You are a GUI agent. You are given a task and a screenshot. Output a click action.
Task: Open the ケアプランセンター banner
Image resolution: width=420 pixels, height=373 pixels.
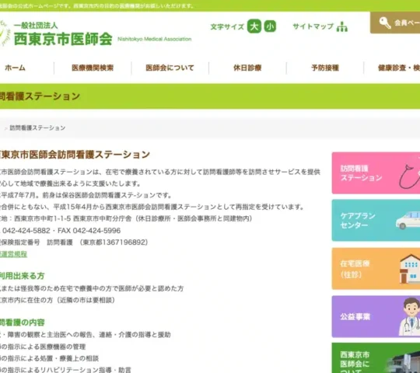point(376,220)
